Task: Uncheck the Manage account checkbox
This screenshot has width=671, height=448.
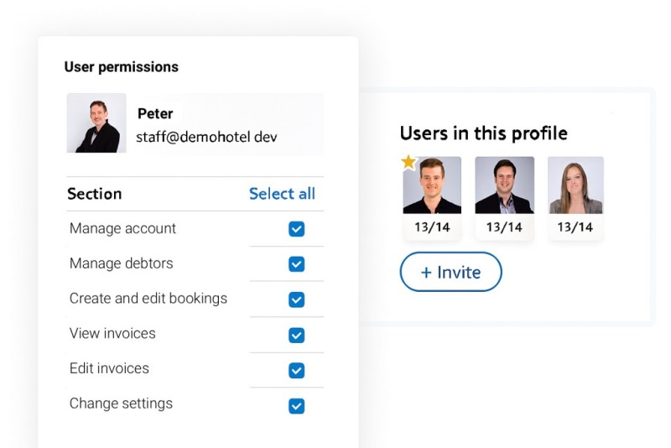Action: click(x=296, y=229)
